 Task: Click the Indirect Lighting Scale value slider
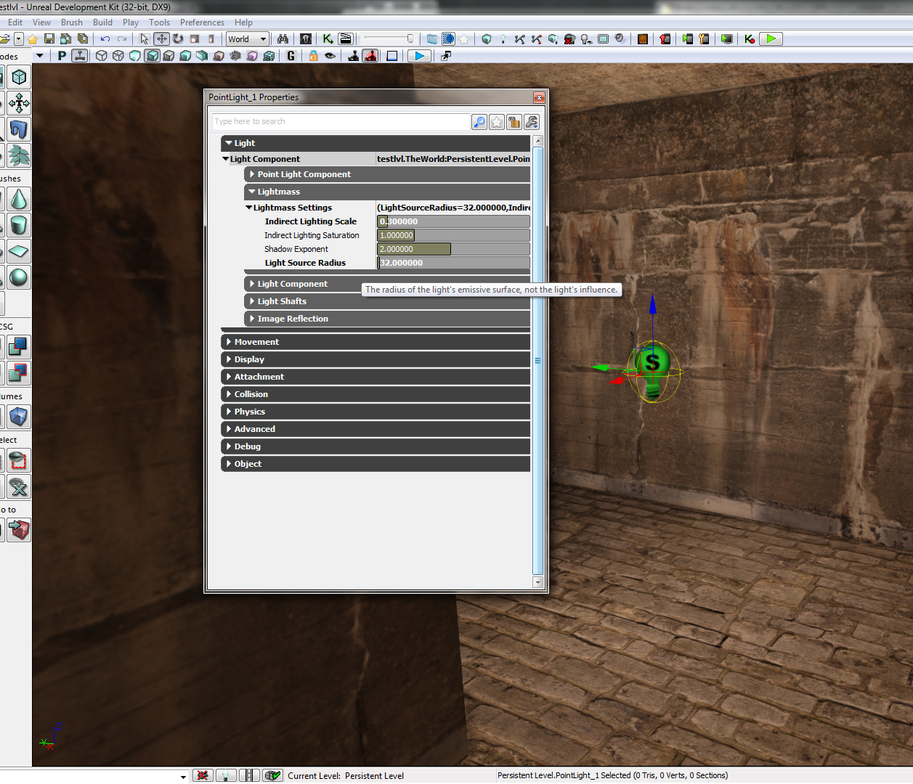coord(453,221)
